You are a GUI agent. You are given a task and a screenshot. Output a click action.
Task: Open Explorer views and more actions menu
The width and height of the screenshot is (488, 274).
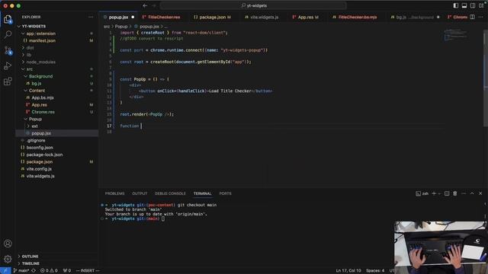click(x=91, y=17)
